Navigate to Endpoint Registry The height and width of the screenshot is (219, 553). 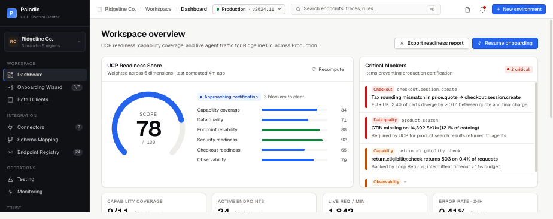click(45, 152)
